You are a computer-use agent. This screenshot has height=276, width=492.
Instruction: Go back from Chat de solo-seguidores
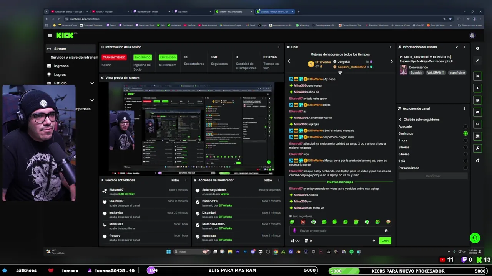[x=400, y=120]
